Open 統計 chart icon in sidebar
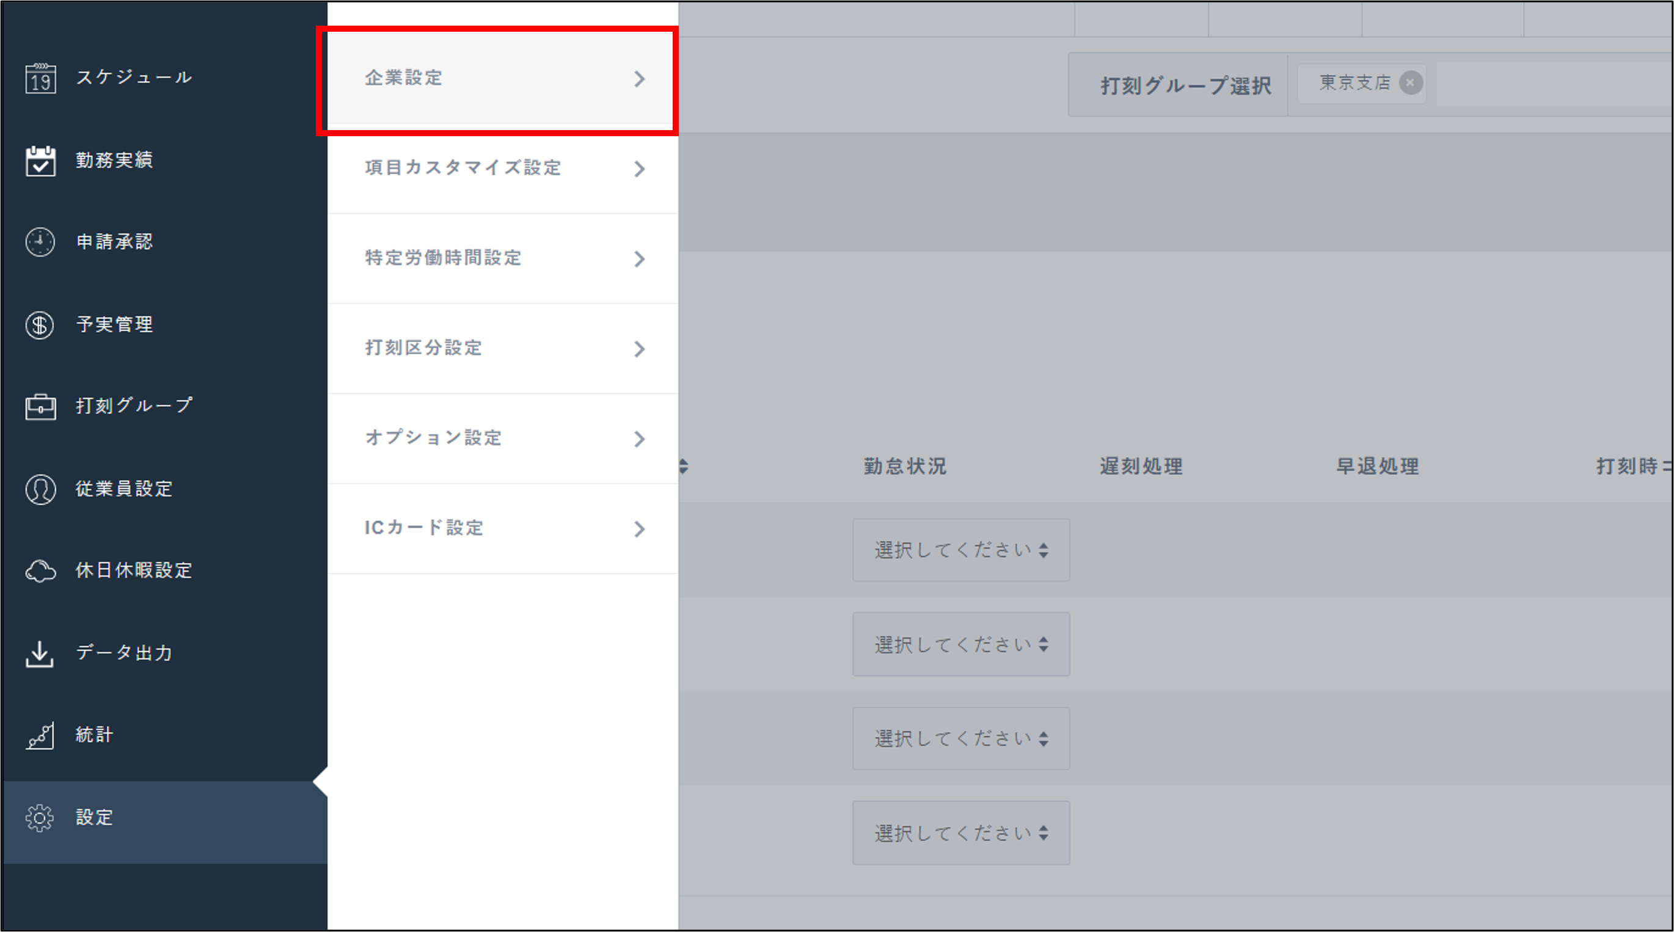 [x=40, y=735]
